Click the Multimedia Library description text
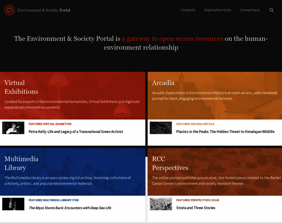Image resolution: width=282 pixels, height=223 pixels. [x=68, y=181]
